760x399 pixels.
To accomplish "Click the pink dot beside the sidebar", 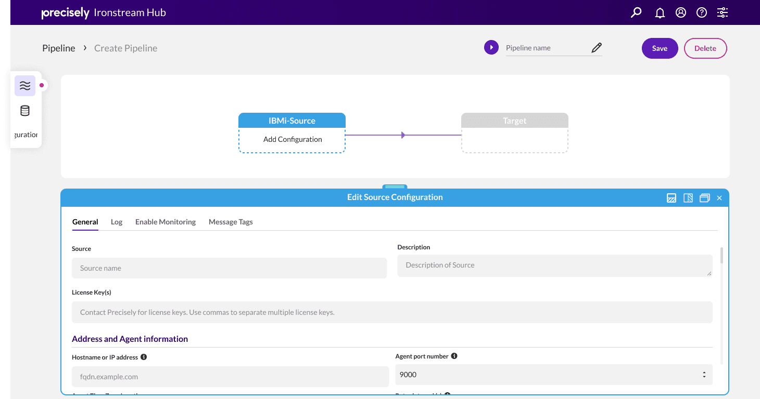I will click(x=42, y=85).
